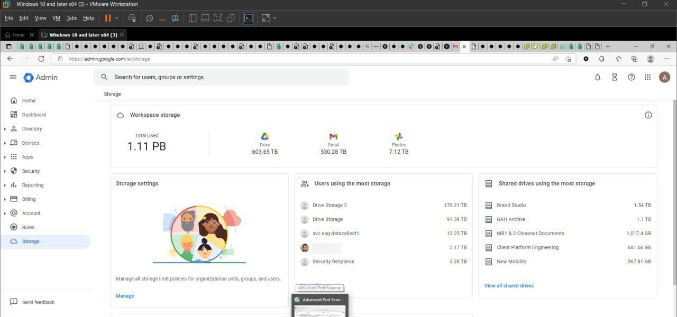
Task: Open the tasks hourglass icon
Action: 615,77
